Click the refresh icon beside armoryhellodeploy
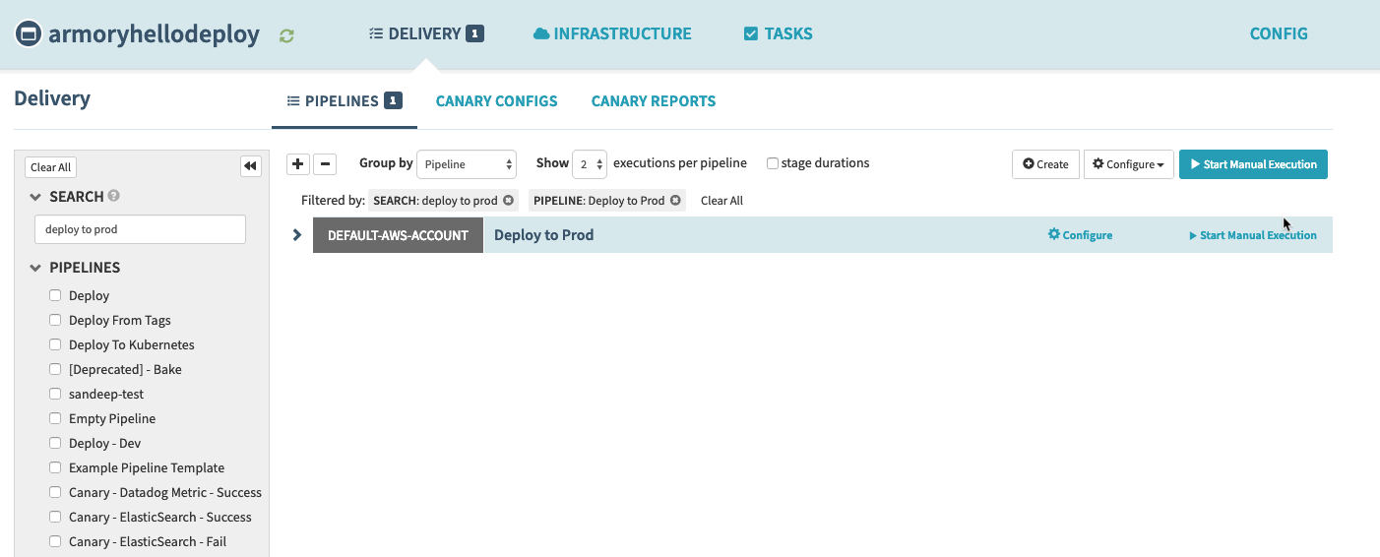This screenshot has width=1380, height=557. click(x=286, y=35)
